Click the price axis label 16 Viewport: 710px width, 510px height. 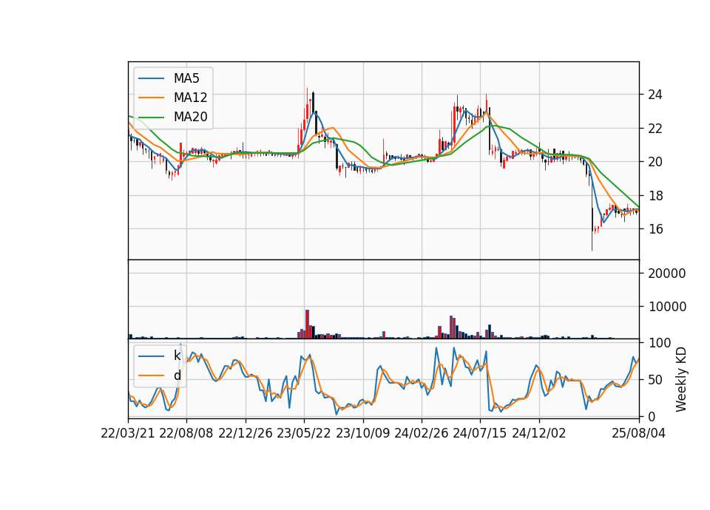[655, 229]
